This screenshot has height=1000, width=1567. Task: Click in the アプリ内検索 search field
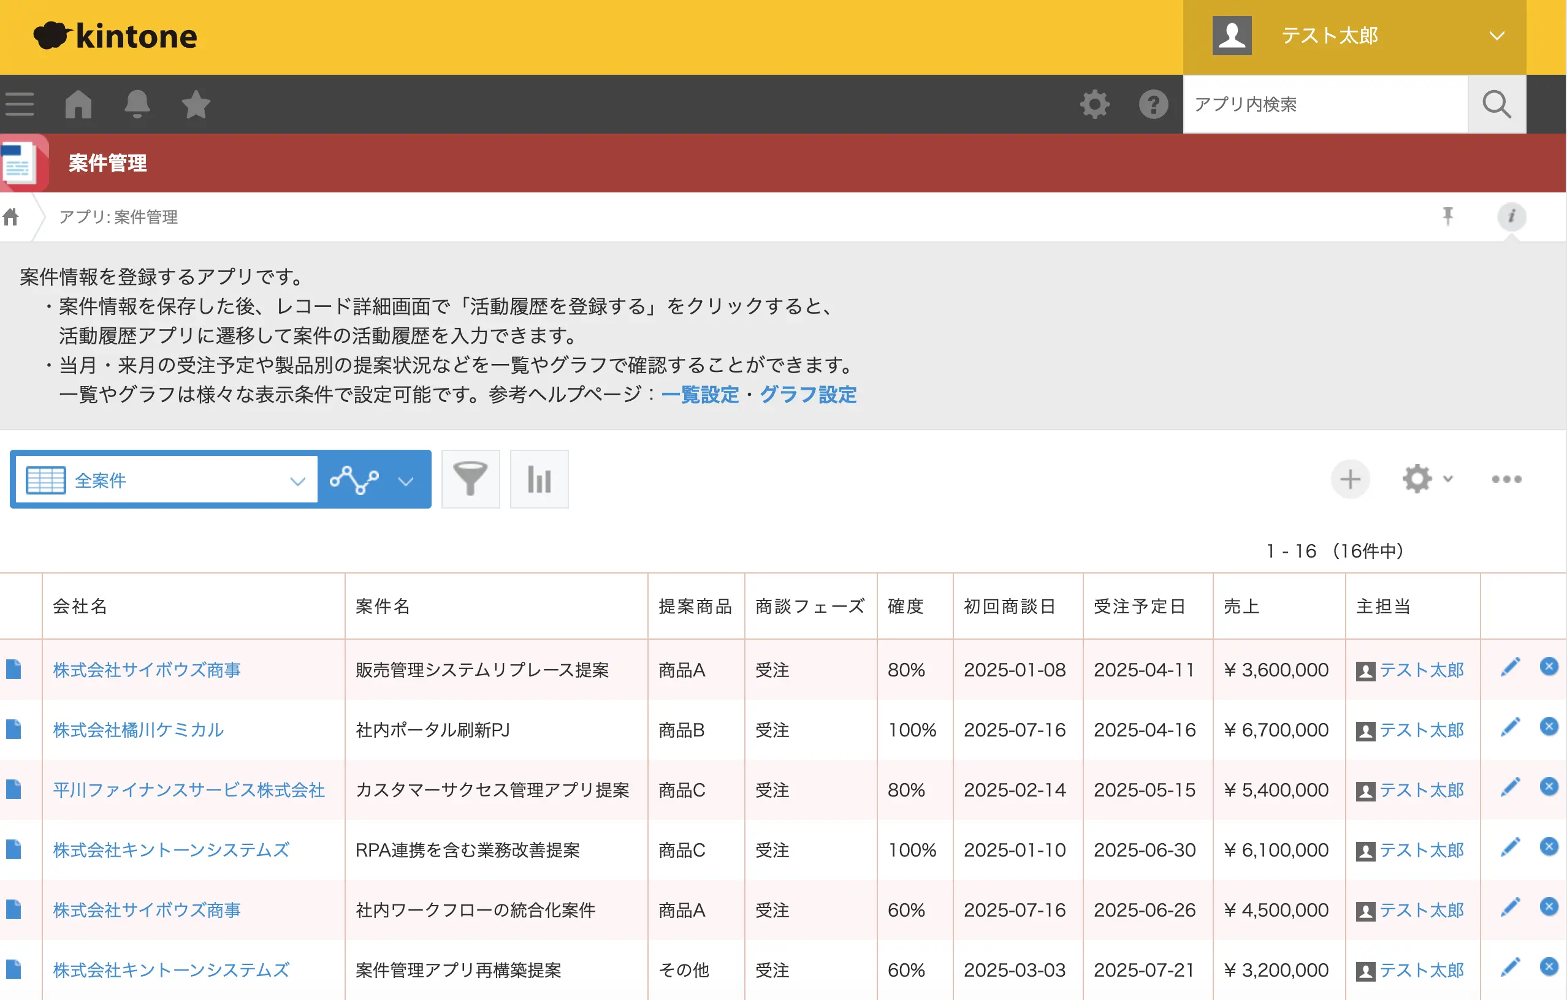click(1325, 104)
